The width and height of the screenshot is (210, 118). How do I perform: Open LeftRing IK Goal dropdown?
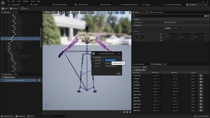pyautogui.click(x=194, y=82)
